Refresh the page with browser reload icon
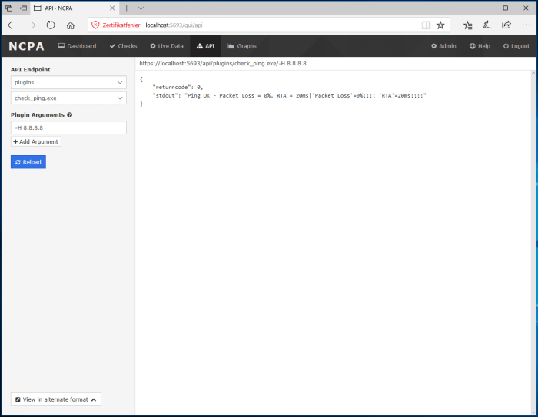Image resolution: width=538 pixels, height=417 pixels. pyautogui.click(x=51, y=25)
